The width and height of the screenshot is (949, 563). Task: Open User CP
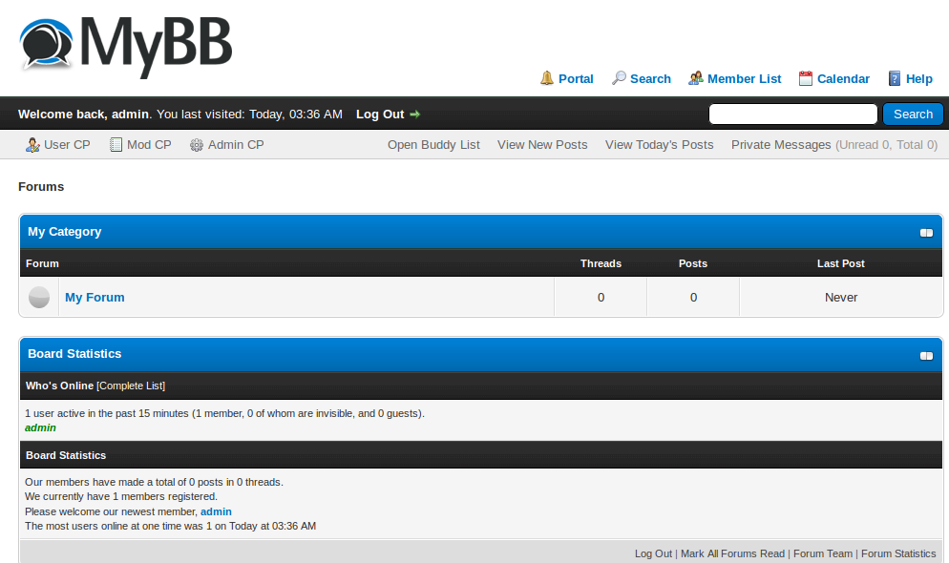[67, 144]
